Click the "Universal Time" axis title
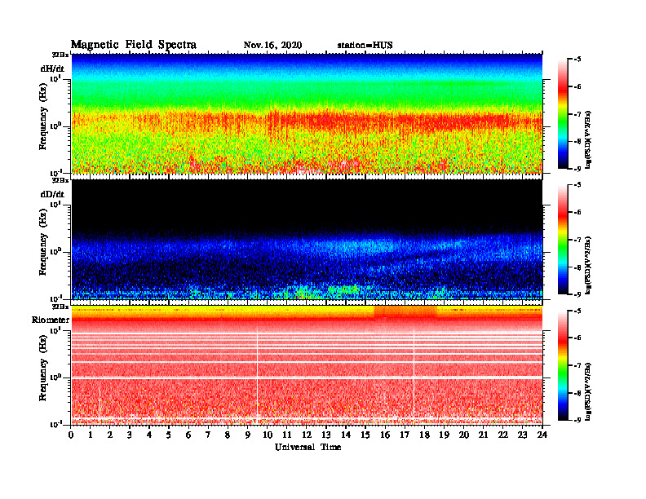The height and width of the screenshot is (499, 646). [x=308, y=447]
